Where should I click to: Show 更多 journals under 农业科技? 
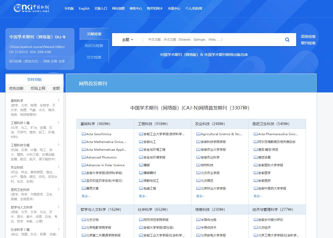tap(200, 196)
